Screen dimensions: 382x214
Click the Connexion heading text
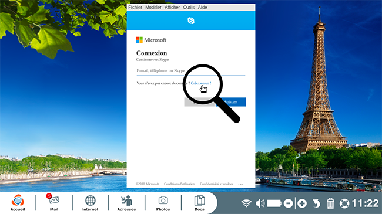click(152, 53)
